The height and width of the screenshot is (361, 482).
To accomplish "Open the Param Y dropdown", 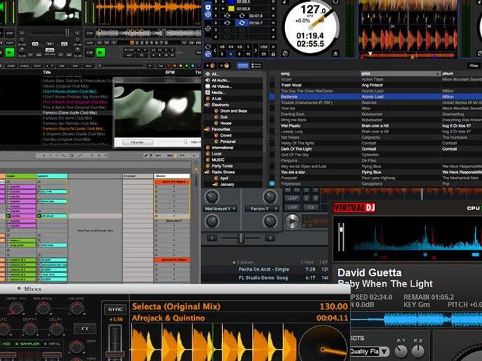I will pyautogui.click(x=261, y=208).
